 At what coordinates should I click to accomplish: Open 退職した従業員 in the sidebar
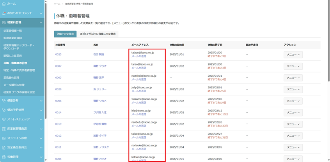point(12,56)
